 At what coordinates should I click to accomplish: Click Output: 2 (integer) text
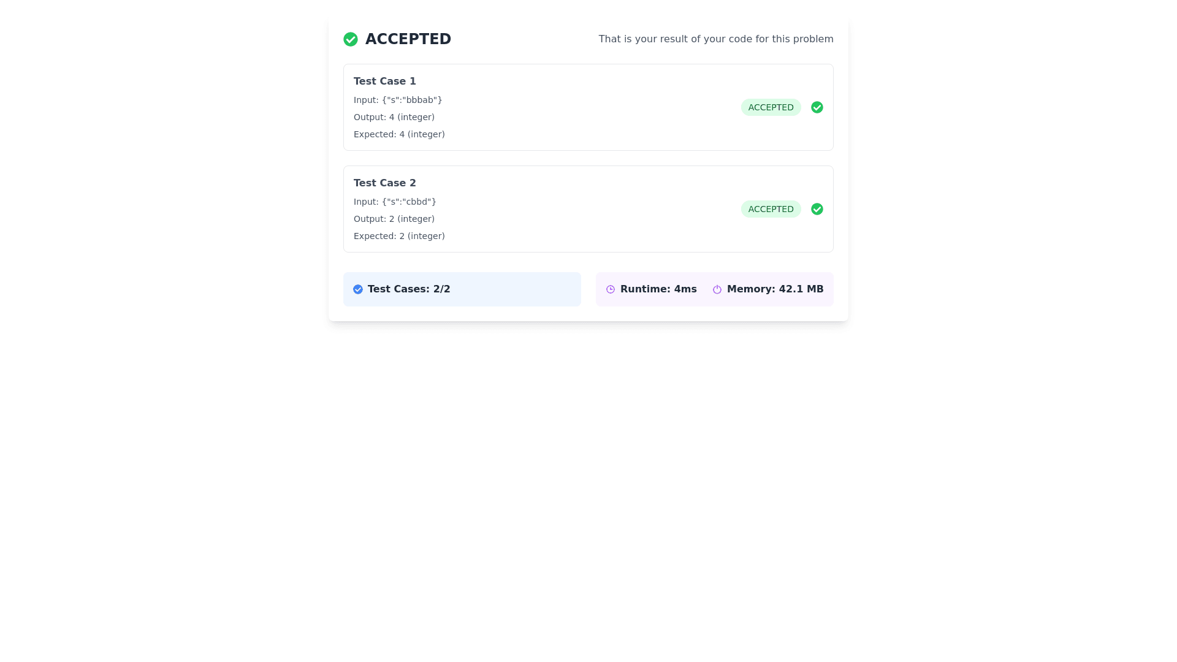click(394, 219)
